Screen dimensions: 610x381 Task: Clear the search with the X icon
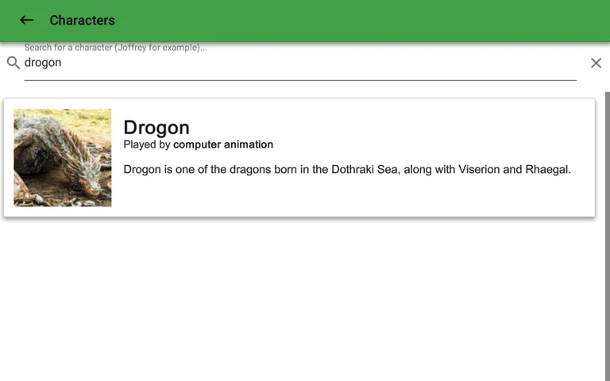click(x=596, y=63)
